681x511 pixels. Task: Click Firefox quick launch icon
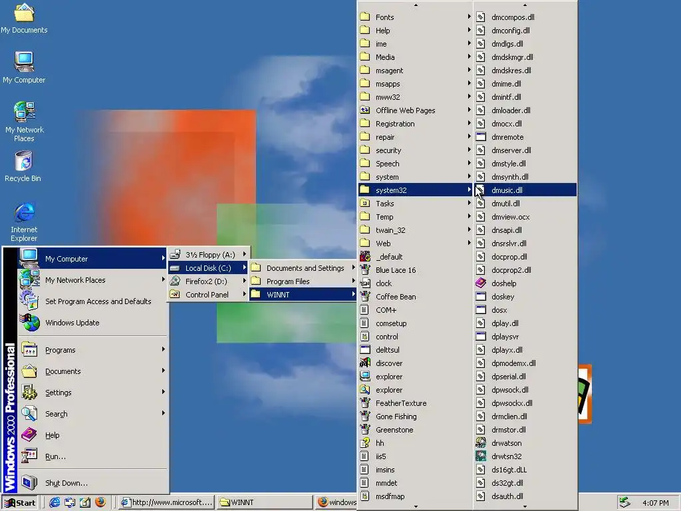[100, 502]
